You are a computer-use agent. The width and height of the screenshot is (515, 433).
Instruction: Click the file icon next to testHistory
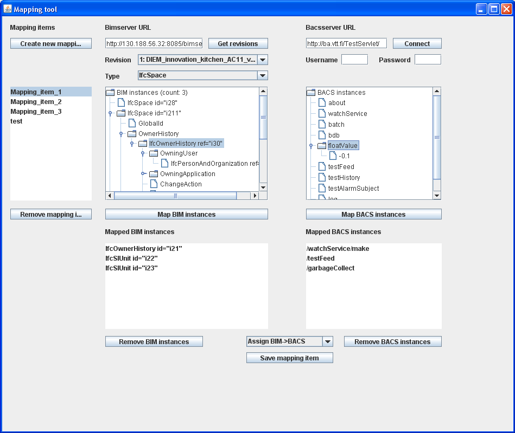click(321, 178)
